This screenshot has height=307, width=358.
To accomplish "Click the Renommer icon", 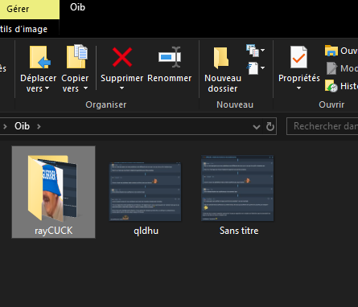I will pyautogui.click(x=170, y=57).
